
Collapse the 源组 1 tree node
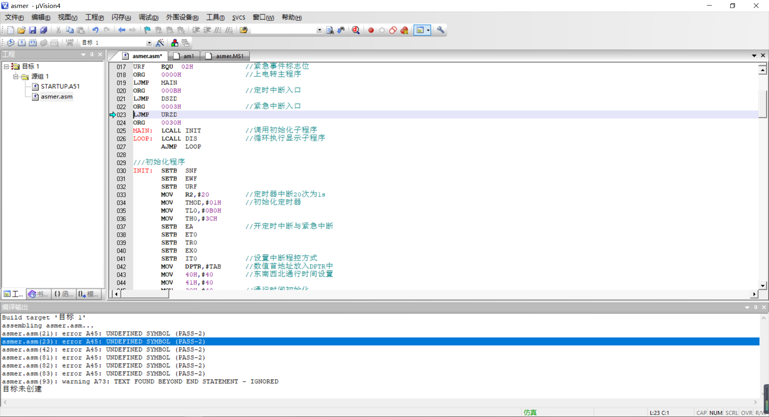(x=16, y=76)
